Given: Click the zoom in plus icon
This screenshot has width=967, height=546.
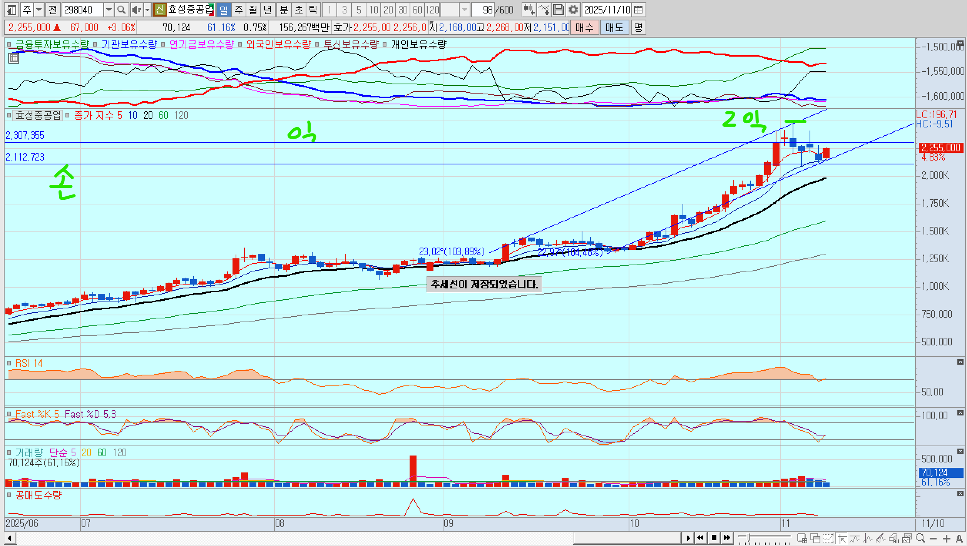Looking at the screenshot, I should [947, 538].
